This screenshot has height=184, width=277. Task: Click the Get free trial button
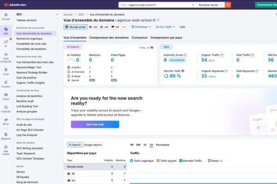click(x=95, y=124)
